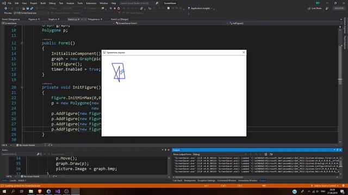Screen dimensions: 348x195
Task: Open the Analyze menu
Action: 70,3
